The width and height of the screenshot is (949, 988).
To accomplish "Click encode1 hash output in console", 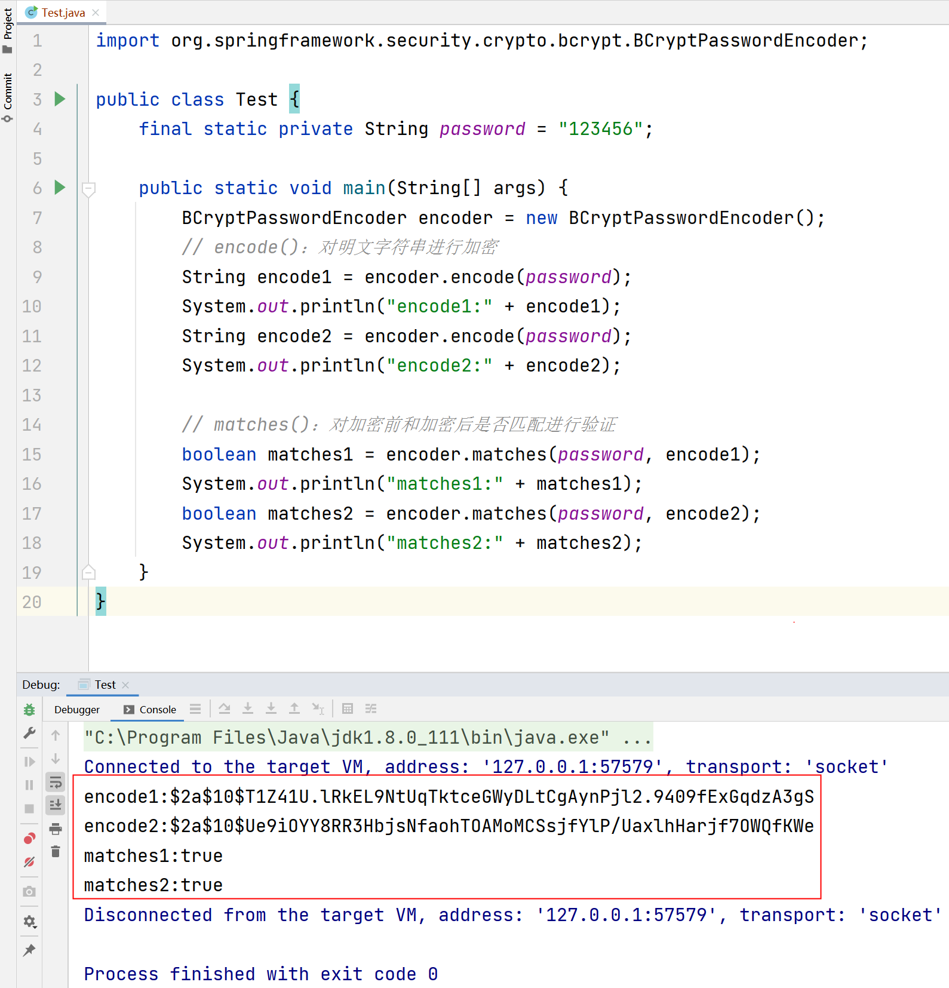I will (x=449, y=796).
